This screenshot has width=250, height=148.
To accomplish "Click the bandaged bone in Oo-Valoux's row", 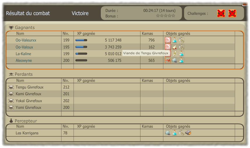I will coord(182,47).
